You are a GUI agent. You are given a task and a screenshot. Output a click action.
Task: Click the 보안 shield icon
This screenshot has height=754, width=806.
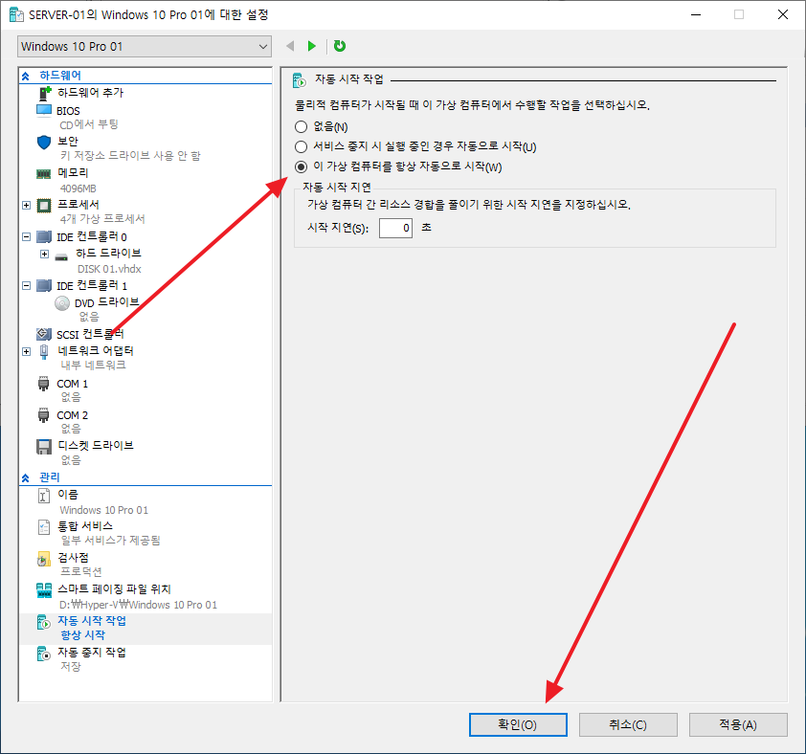[x=44, y=142]
